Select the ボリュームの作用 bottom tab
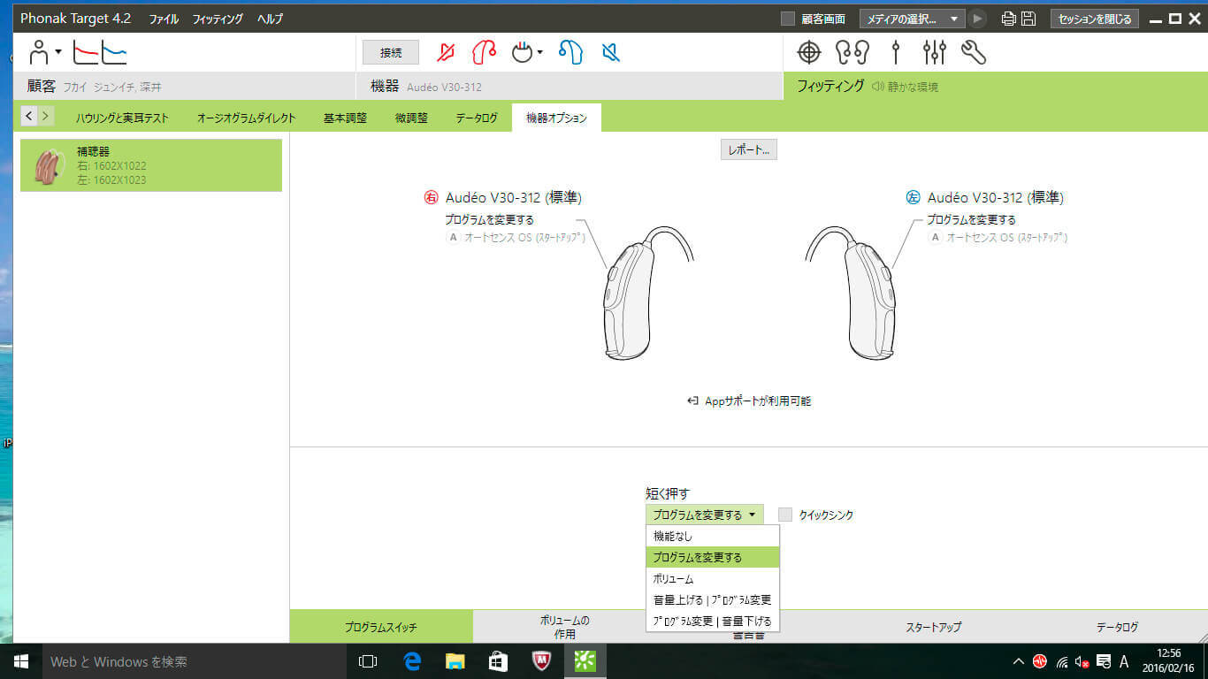Image resolution: width=1208 pixels, height=679 pixels. point(564,627)
